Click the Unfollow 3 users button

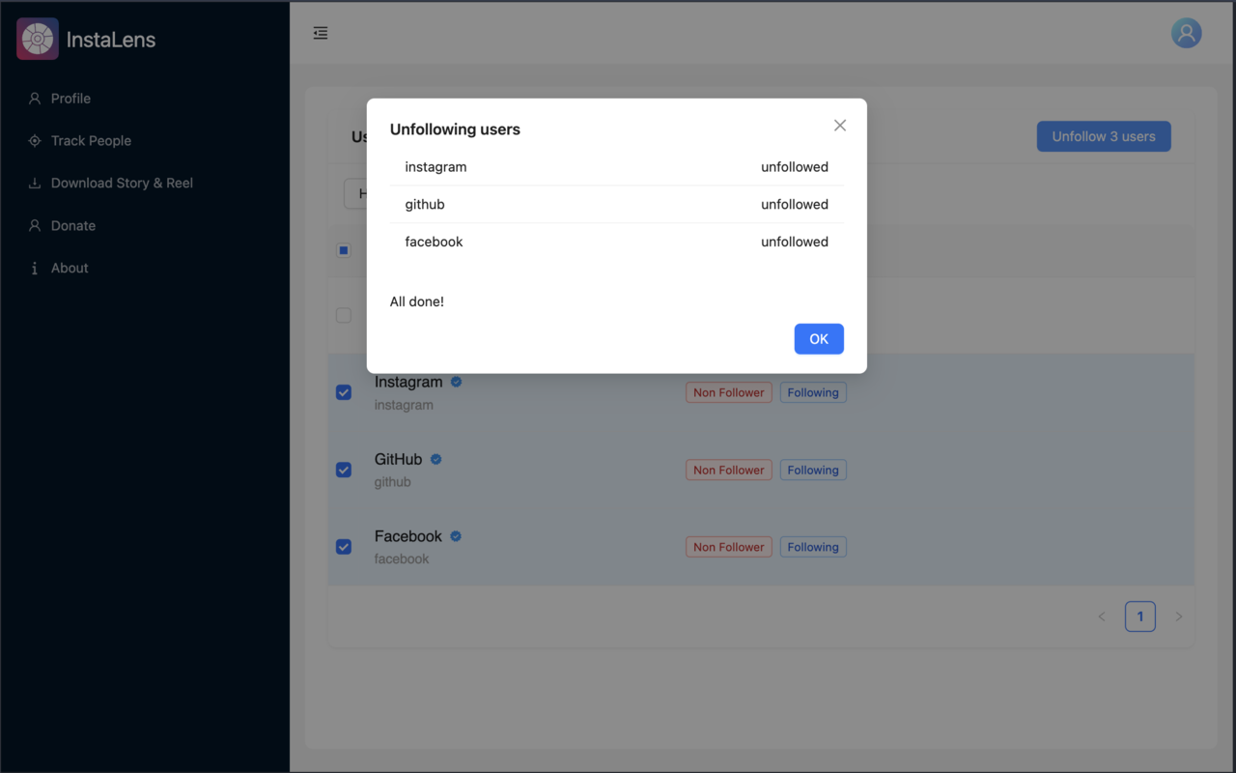point(1104,136)
